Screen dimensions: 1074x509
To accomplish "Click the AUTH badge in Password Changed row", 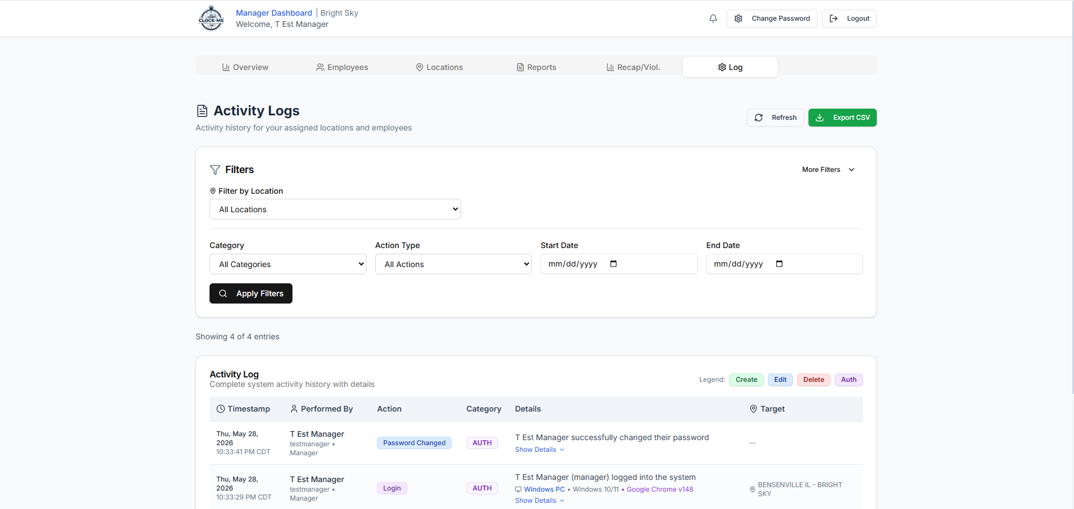I will coord(482,443).
